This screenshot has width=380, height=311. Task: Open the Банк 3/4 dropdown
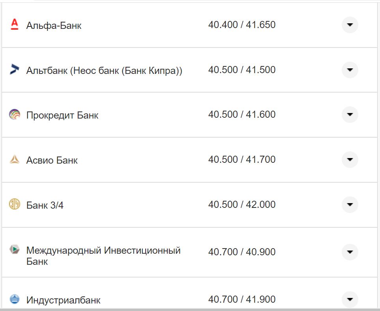pyautogui.click(x=350, y=205)
